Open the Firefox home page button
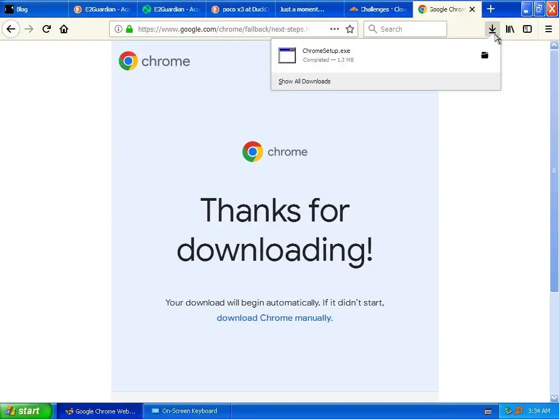The height and width of the screenshot is (419, 559). tap(64, 29)
